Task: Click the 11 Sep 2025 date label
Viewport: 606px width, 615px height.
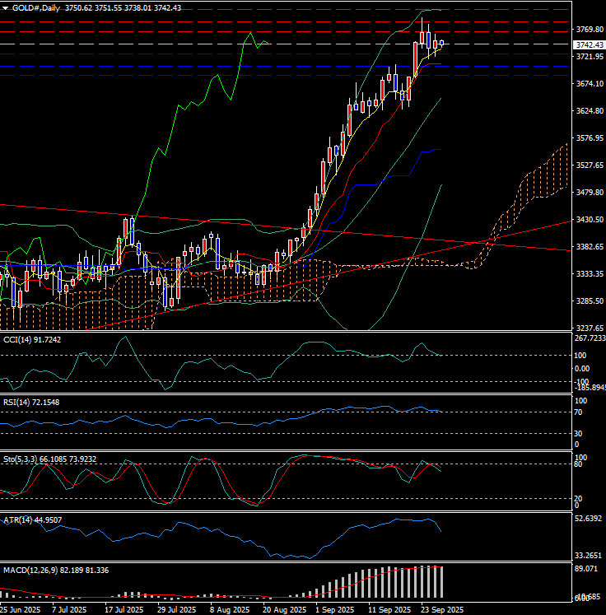Action: tap(389, 610)
